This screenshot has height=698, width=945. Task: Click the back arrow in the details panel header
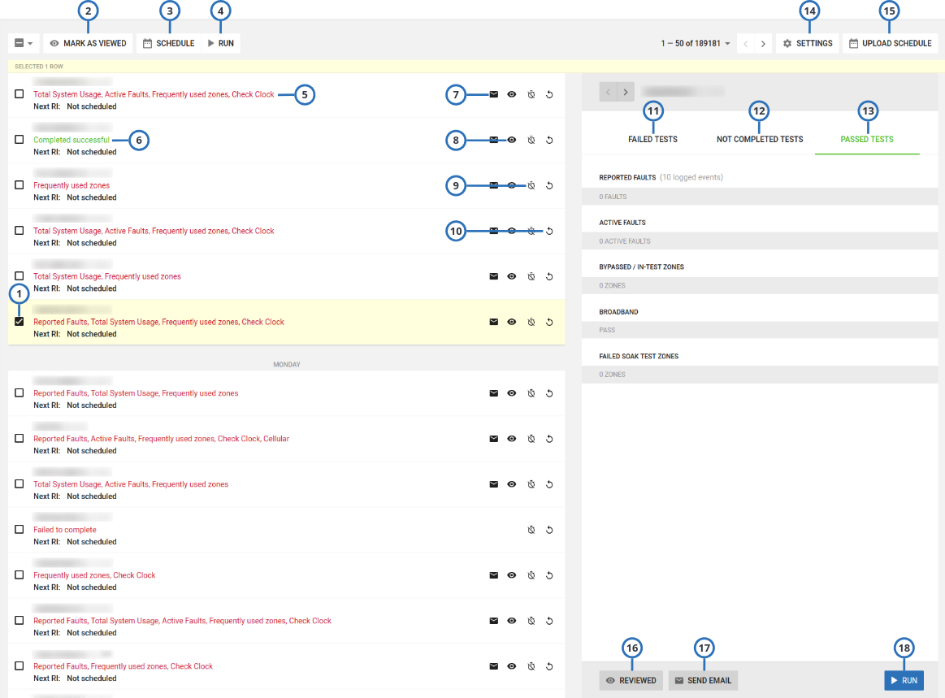coord(608,91)
